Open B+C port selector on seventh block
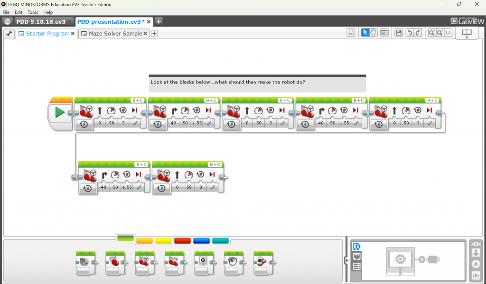 tap(215, 164)
